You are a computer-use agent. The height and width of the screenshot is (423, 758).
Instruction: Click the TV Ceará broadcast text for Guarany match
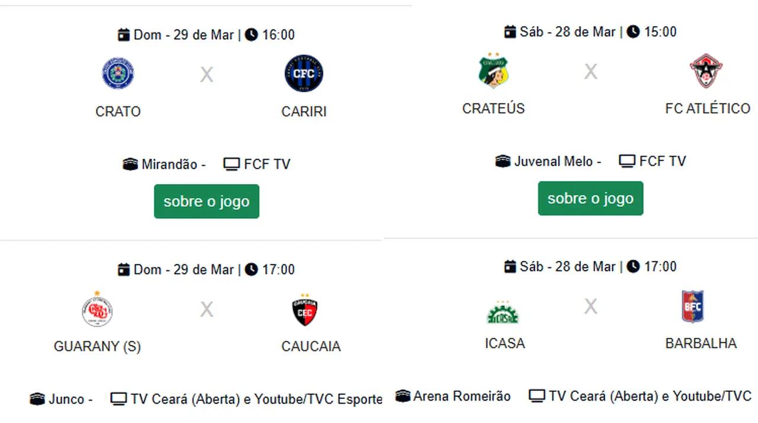(256, 399)
